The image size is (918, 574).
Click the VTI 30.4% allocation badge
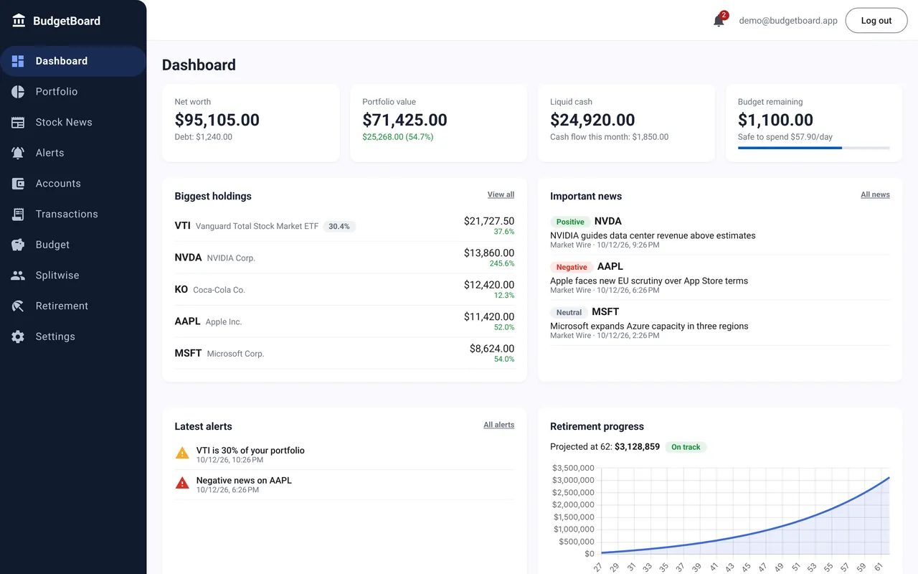pyautogui.click(x=339, y=226)
